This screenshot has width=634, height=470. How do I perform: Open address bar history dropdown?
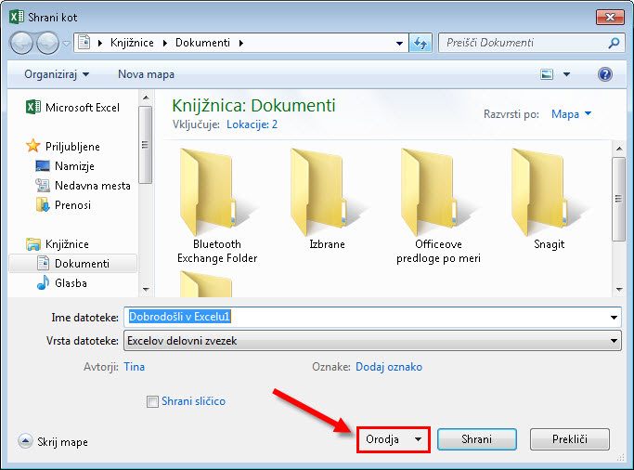tap(399, 43)
